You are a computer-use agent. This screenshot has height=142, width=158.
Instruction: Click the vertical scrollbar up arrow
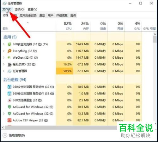click(x=155, y=34)
